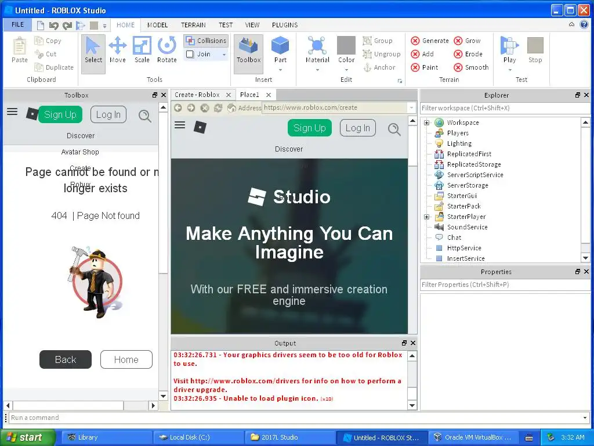Expand the StarterPlayer tree node
Viewport: 594px width, 446px height.
coord(426,217)
